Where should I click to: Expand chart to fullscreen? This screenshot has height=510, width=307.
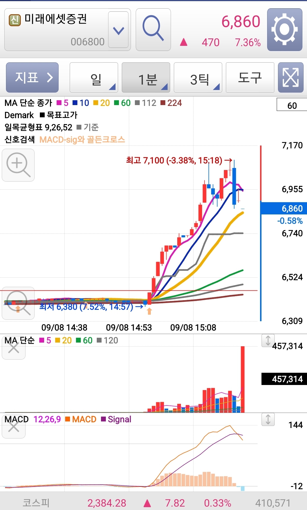290,77
